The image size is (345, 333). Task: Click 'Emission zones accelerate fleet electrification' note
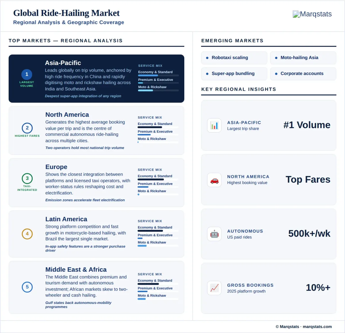85,200
